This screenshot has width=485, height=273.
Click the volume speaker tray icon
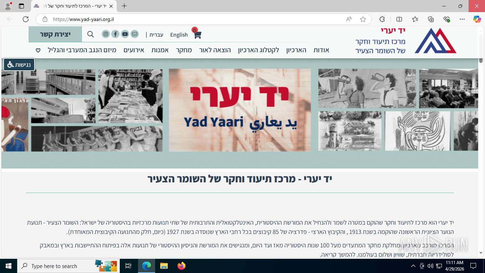[430, 266]
